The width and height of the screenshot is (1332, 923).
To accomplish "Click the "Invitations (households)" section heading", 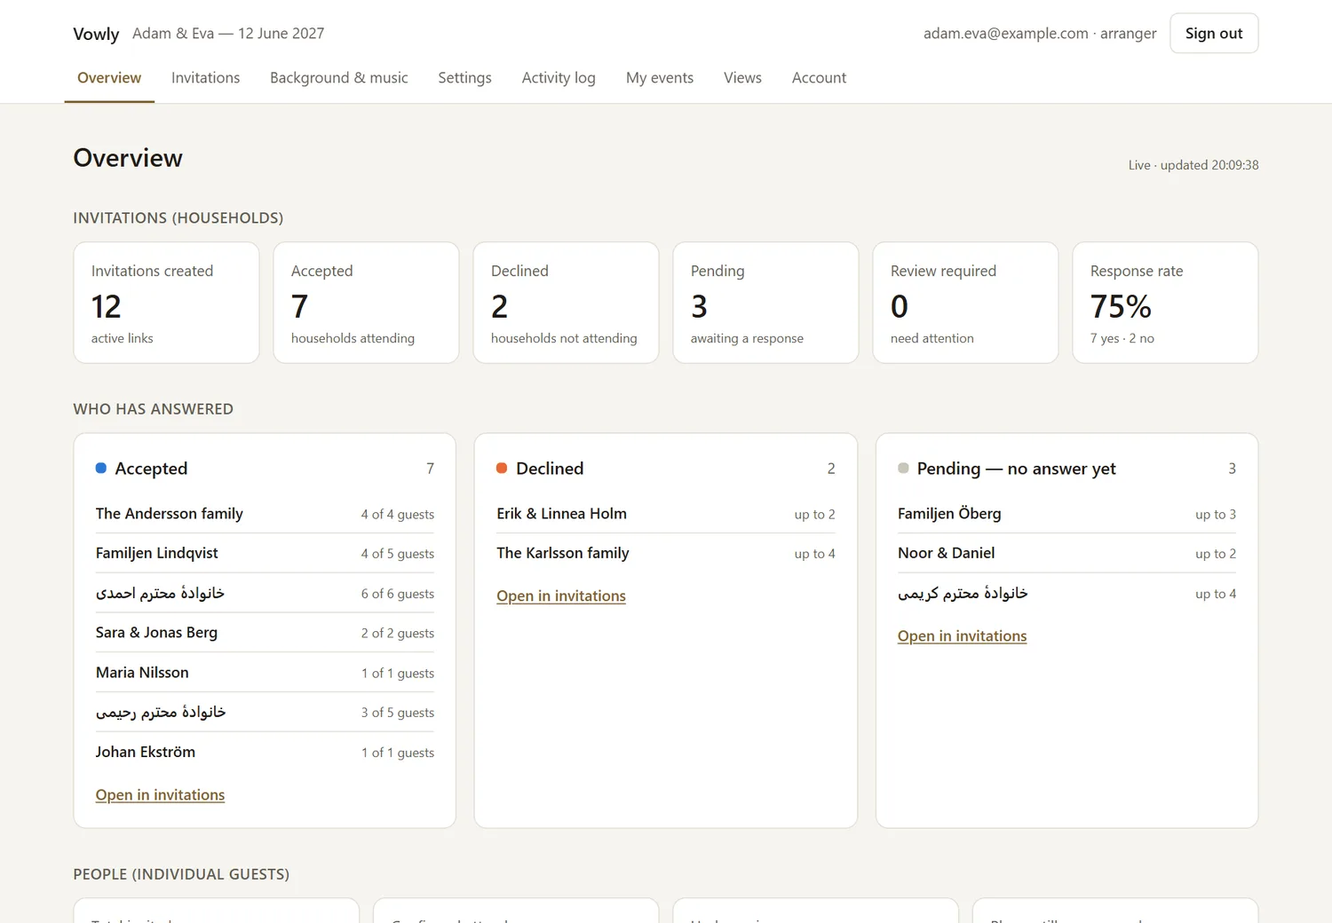I will pyautogui.click(x=178, y=218).
